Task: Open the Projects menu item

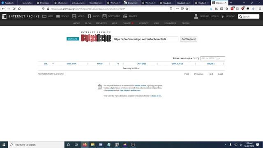Action: click(102, 23)
